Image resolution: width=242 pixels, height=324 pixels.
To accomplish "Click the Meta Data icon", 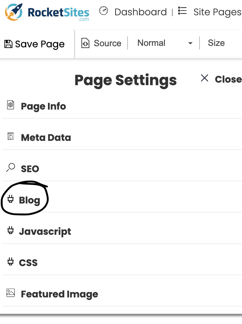I will pyautogui.click(x=11, y=137).
